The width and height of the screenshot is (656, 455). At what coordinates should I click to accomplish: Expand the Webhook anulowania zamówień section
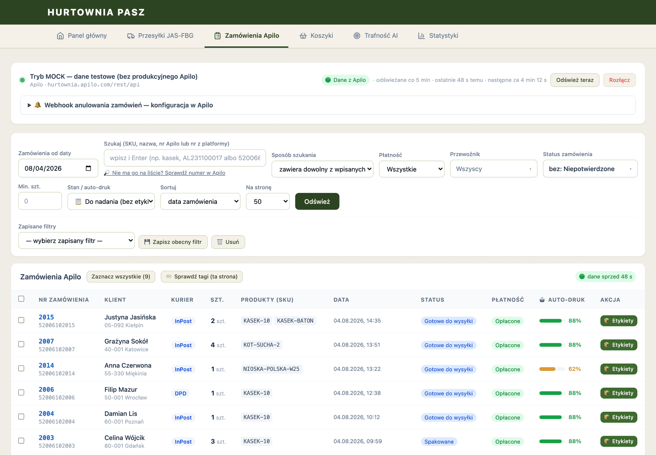[x=328, y=105]
